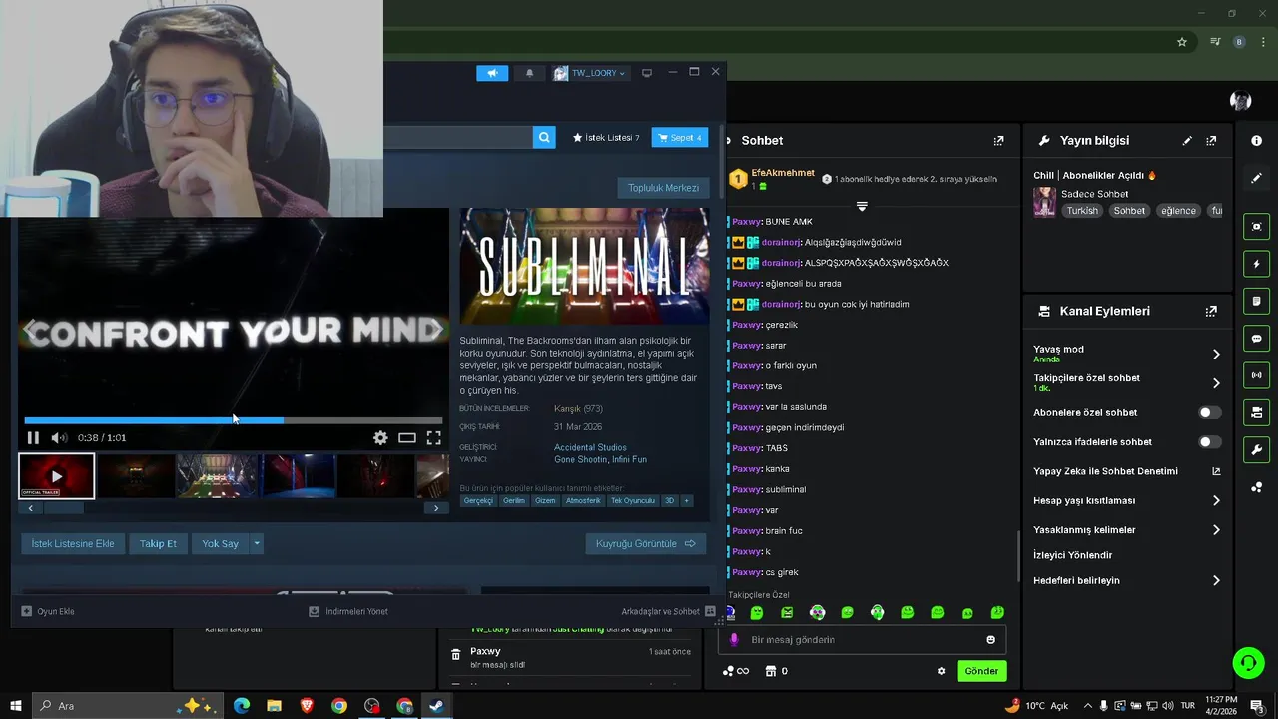The width and height of the screenshot is (1278, 719).
Task: Pop out the Yayın bilgisi panel
Action: click(1211, 141)
